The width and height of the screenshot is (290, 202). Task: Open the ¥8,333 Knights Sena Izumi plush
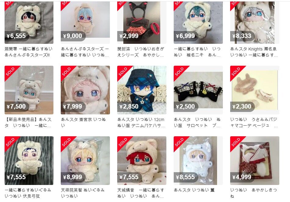tap(255, 23)
